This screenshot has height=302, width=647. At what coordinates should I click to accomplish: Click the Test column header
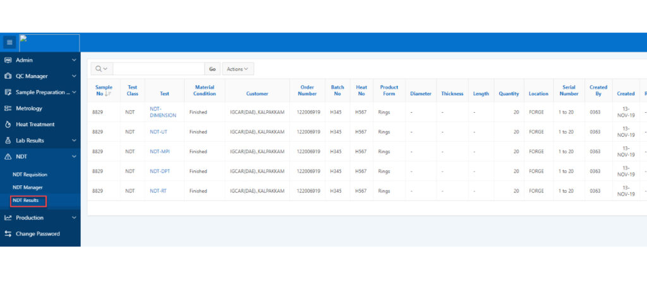164,94
